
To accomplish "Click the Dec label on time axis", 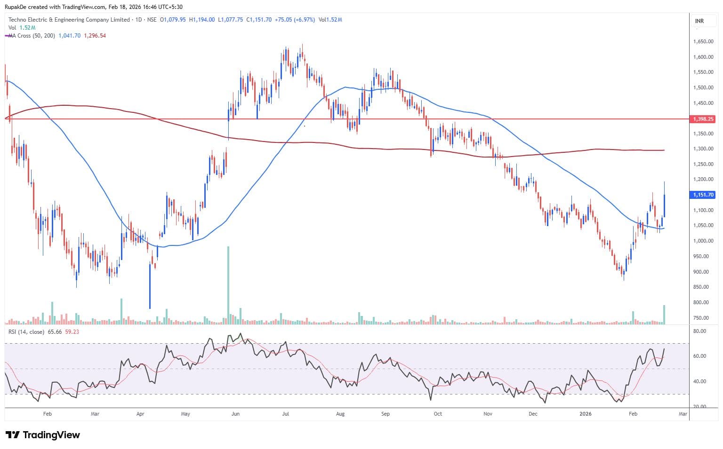I will [x=533, y=414].
